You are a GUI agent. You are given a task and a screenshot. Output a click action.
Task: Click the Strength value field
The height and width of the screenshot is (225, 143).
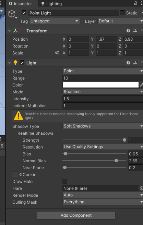[x=135, y=140]
